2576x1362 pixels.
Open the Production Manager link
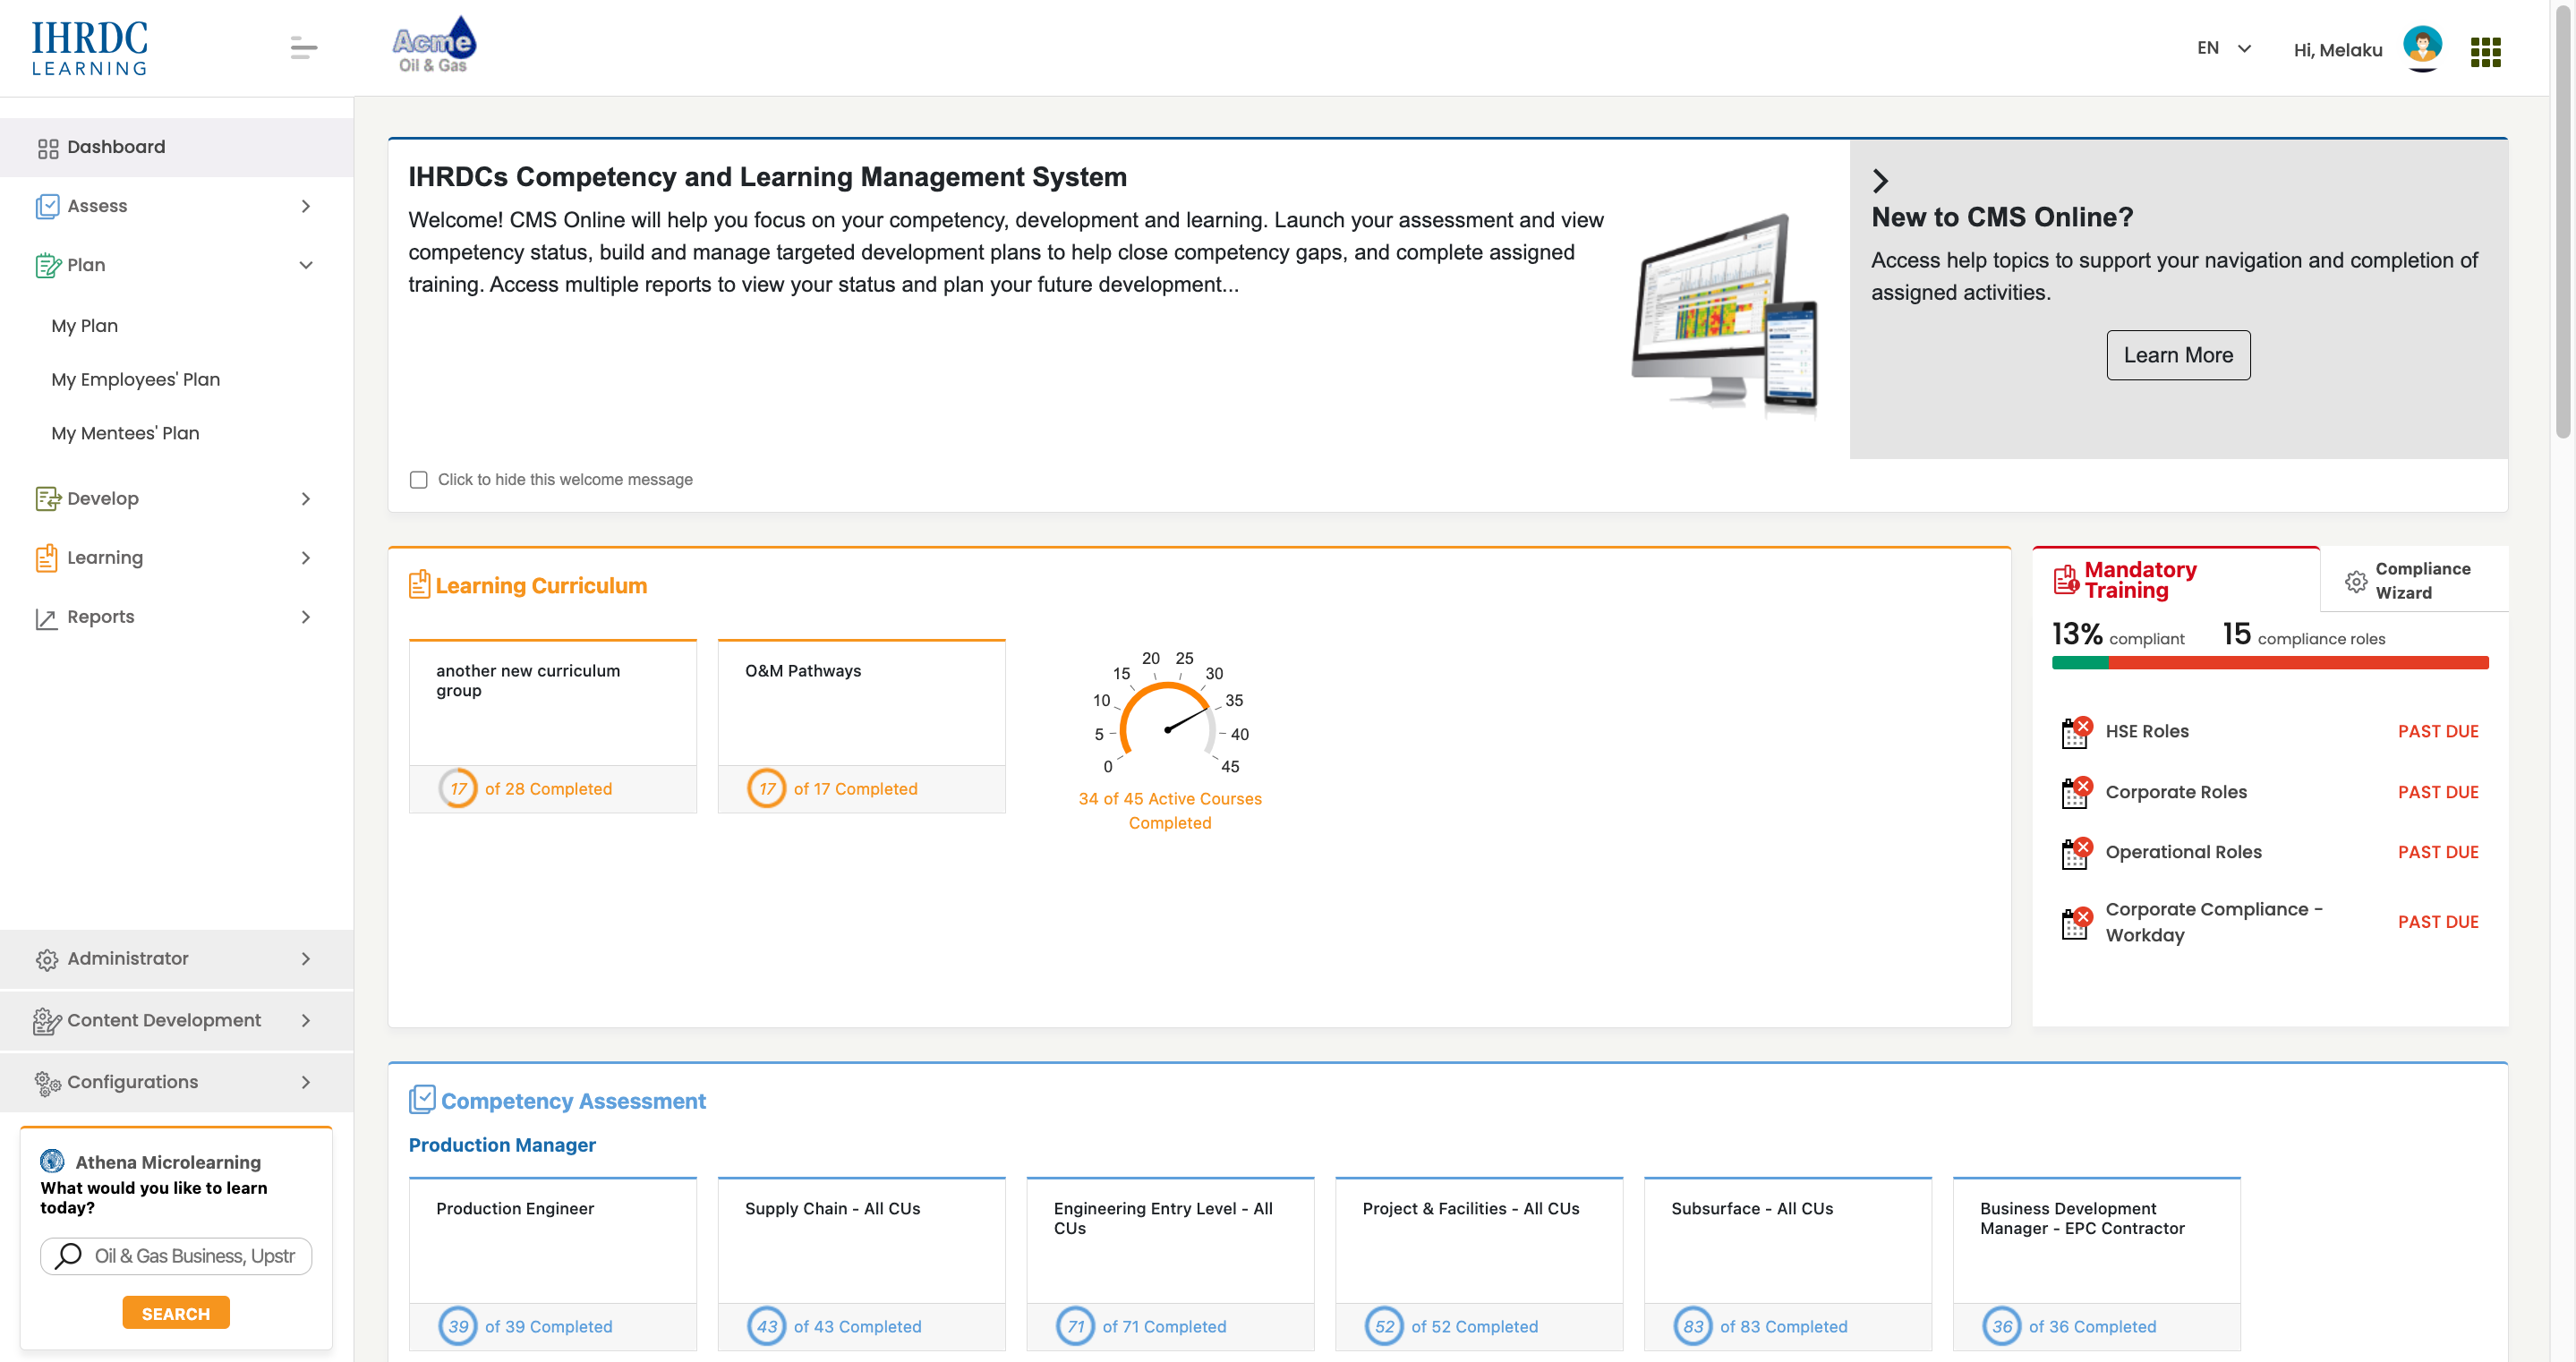(502, 1144)
